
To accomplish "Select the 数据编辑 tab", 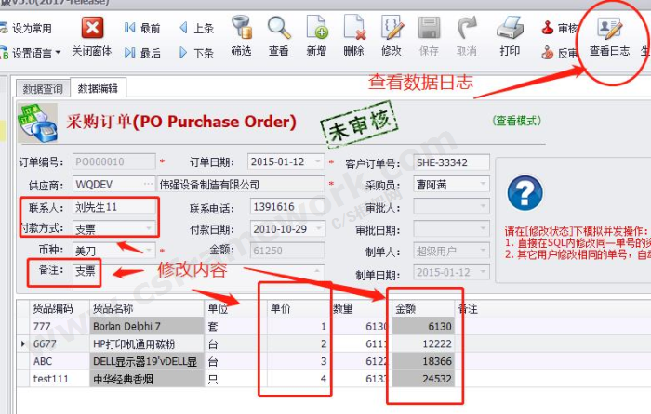I will coord(100,89).
